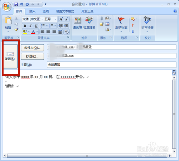Attach an Outlook item envelope icon
The image size is (179, 161).
[102, 24]
